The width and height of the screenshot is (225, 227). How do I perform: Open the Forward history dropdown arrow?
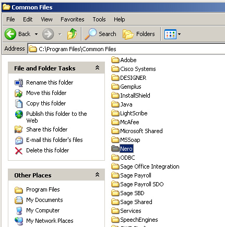(60, 34)
